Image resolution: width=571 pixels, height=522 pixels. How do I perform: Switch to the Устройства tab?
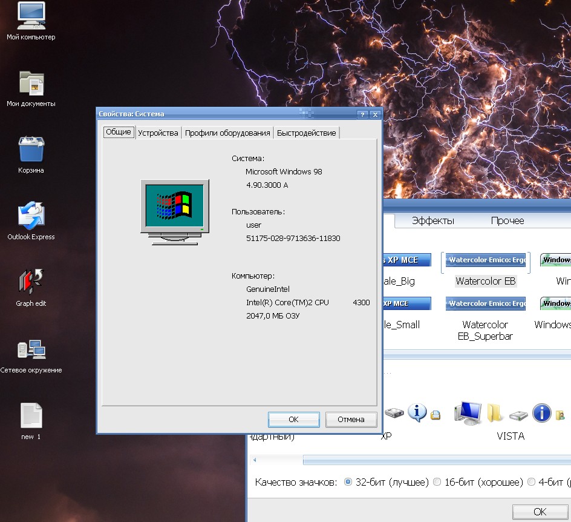(x=158, y=133)
